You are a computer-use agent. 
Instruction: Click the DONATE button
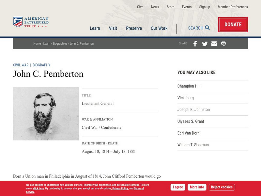coord(233,24)
